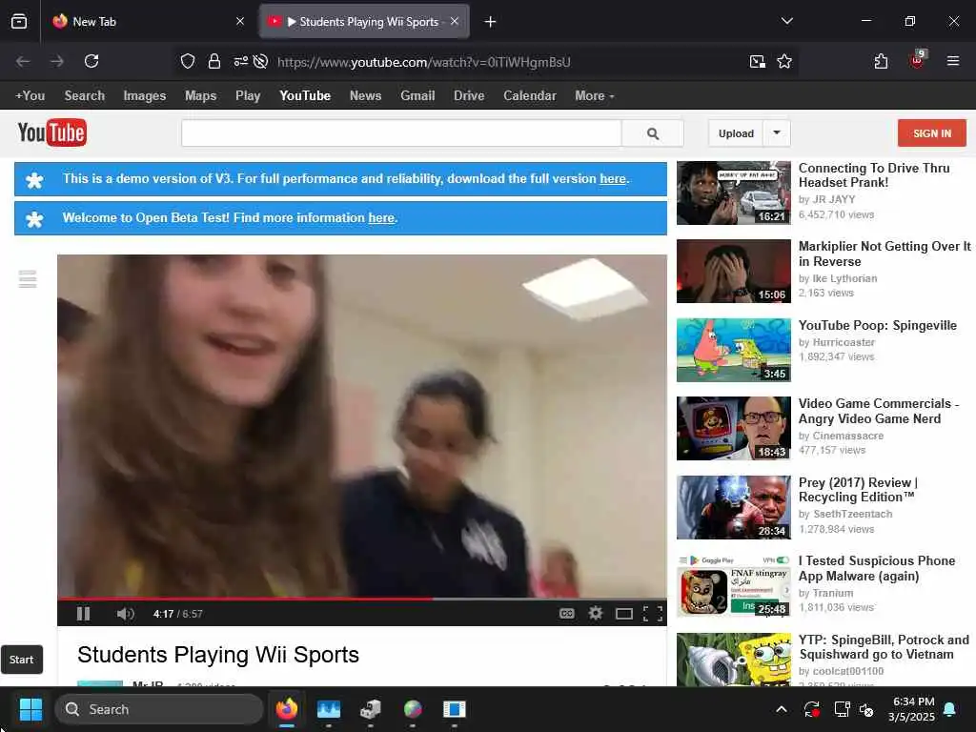Image resolution: width=976 pixels, height=732 pixels.
Task: Close the New Tab tab
Action: coord(240,21)
